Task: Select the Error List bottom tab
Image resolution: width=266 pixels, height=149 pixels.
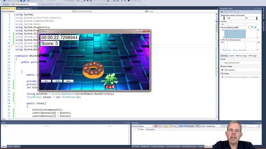Action: pyautogui.click(x=208, y=146)
